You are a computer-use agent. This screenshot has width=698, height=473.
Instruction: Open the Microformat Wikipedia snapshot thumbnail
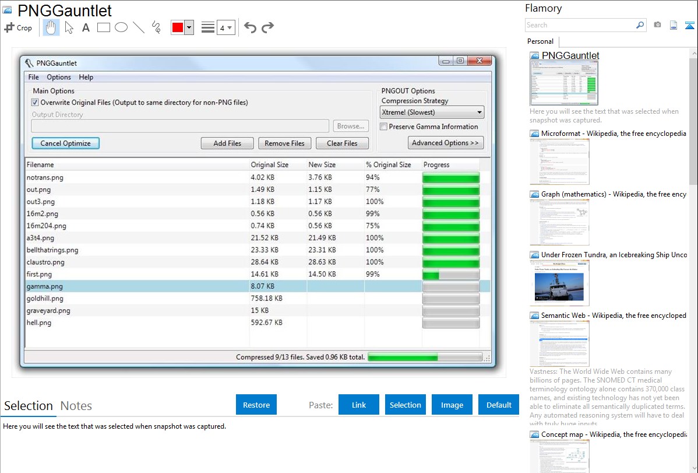(559, 162)
